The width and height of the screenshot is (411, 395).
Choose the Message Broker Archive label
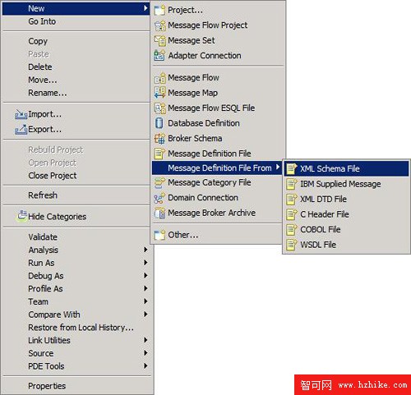pyautogui.click(x=211, y=213)
